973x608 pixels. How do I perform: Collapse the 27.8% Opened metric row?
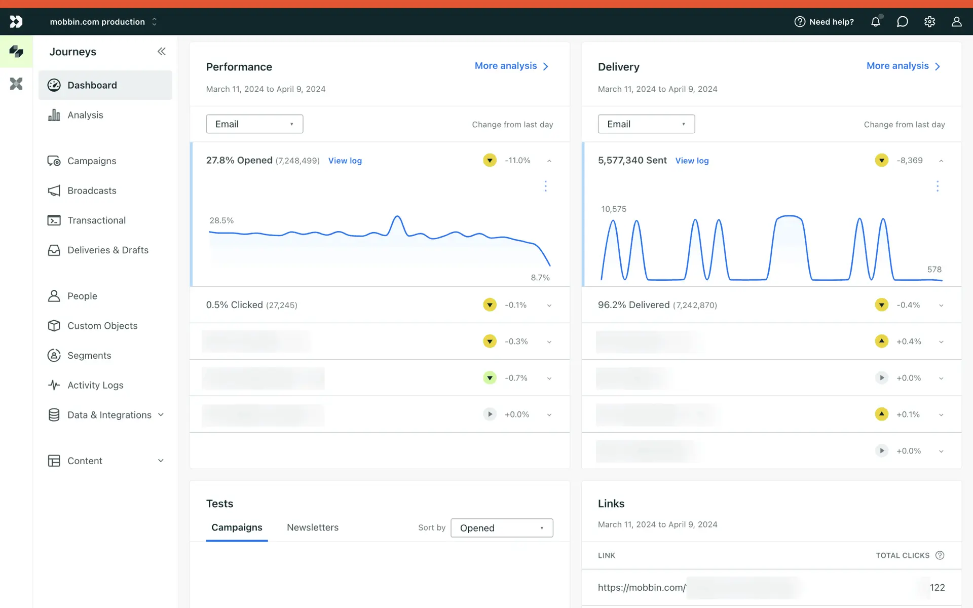[549, 161]
